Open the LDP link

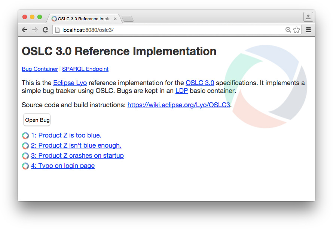click(x=181, y=91)
